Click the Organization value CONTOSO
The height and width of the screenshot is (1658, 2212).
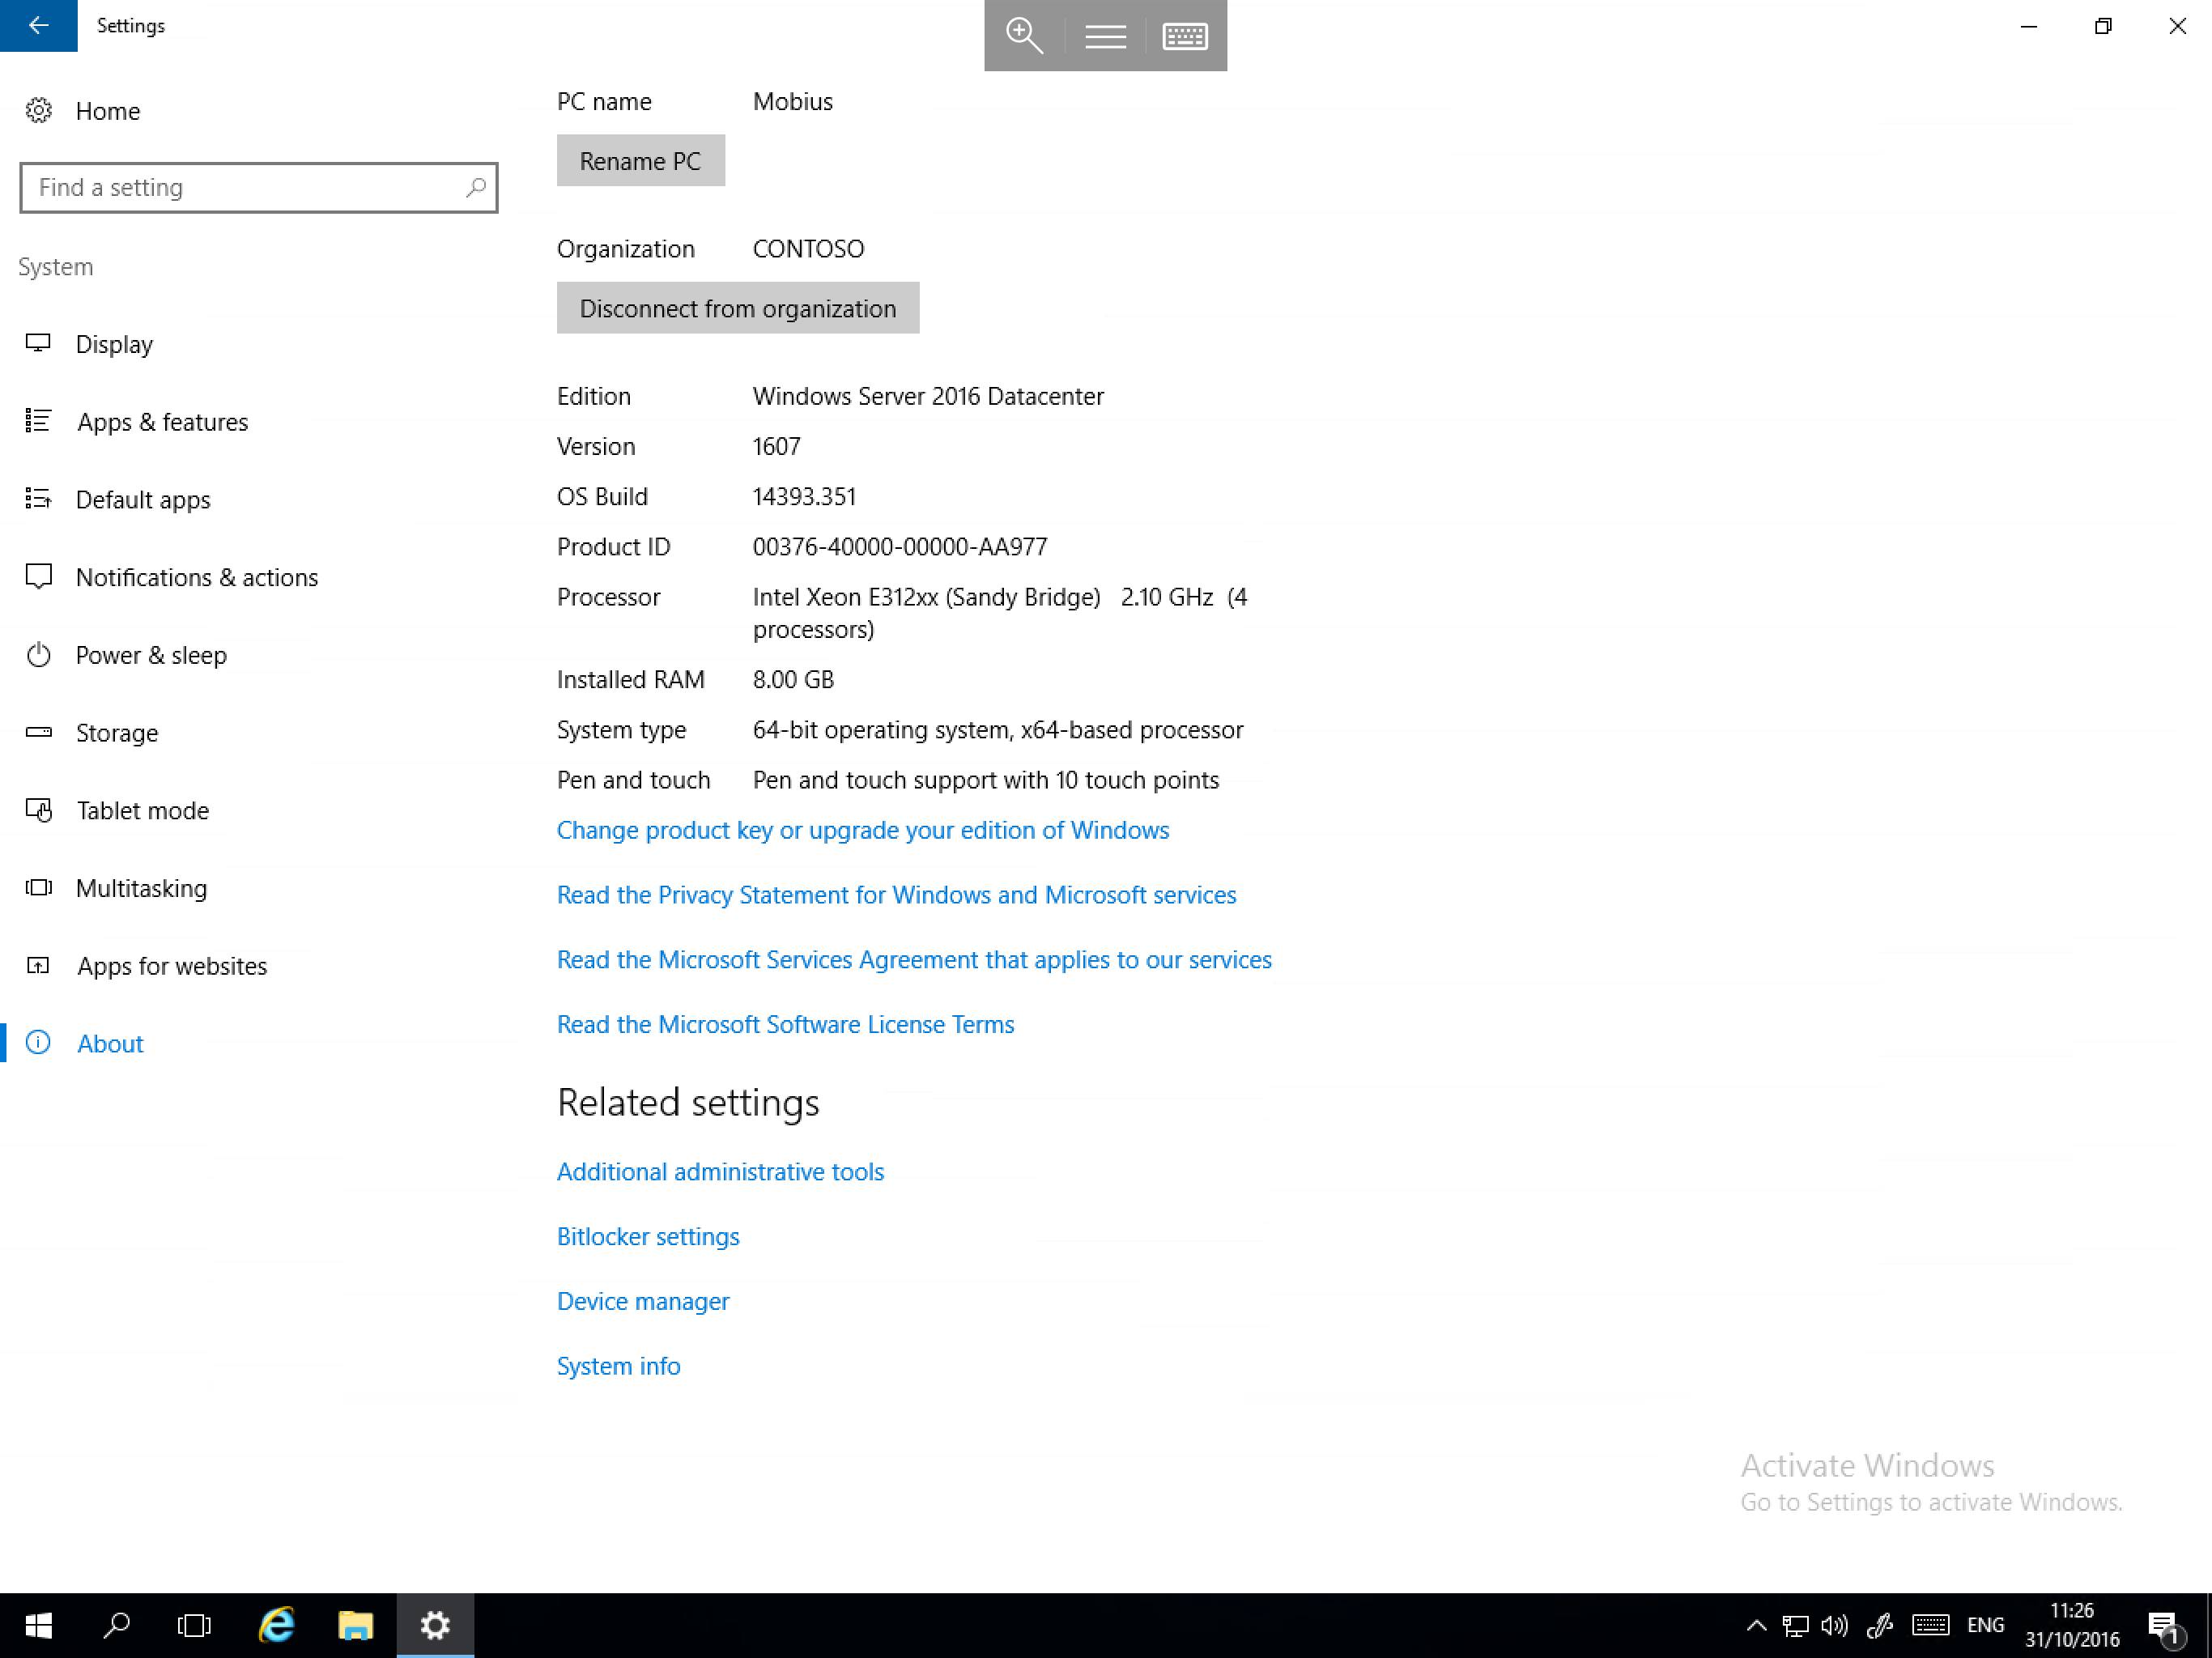[x=808, y=249]
